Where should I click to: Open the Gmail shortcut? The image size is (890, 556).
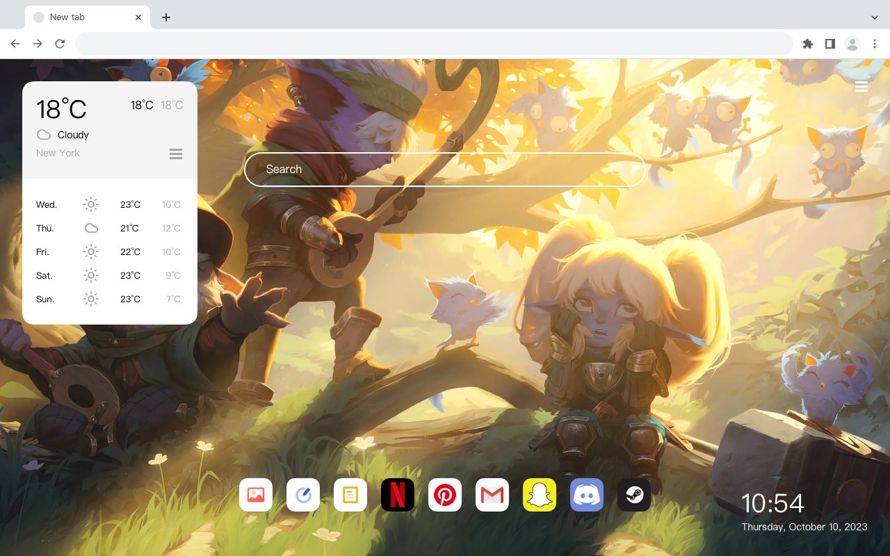[492, 495]
